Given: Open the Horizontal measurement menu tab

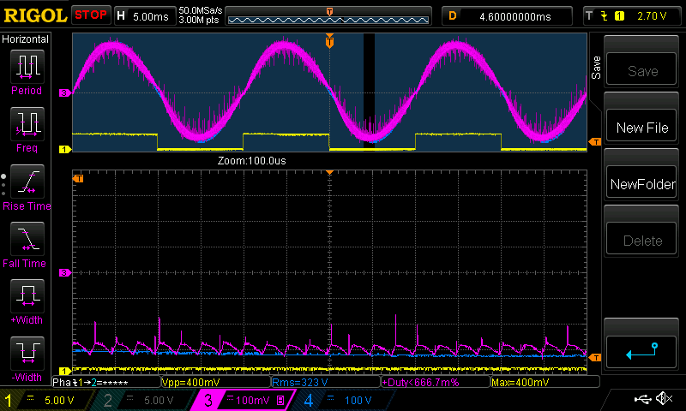Looking at the screenshot, I should point(26,39).
